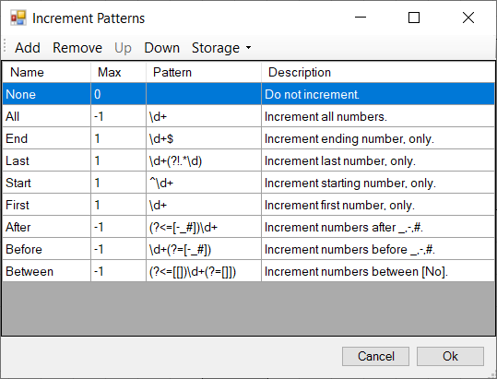
Task: Cancel the dialog
Action: (375, 356)
